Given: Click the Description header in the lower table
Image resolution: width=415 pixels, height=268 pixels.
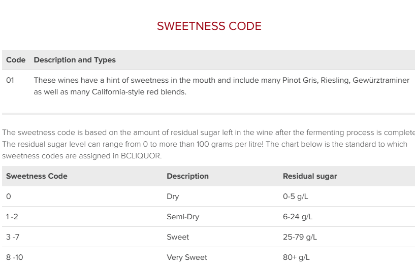Looking at the screenshot, I should pos(187,176).
